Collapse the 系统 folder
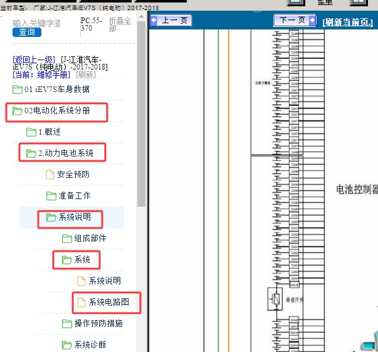Viewport: 378px width, 352px height. [82, 259]
